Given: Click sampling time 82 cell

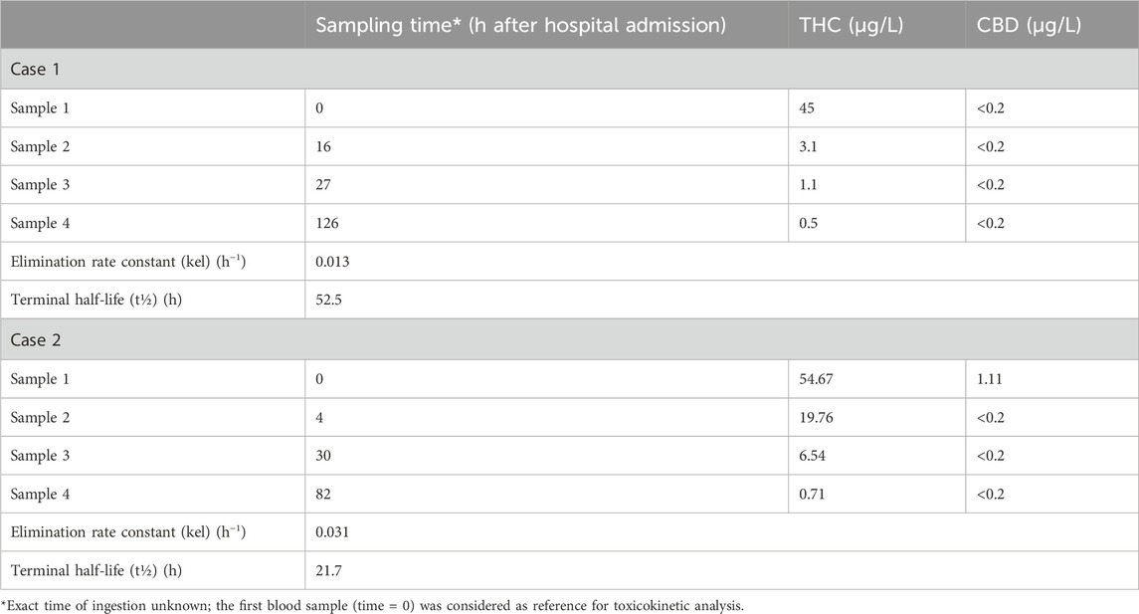Looking at the screenshot, I should (324, 494).
